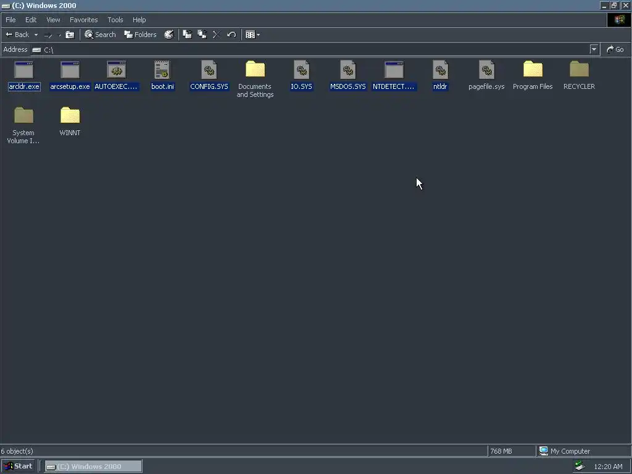
Task: Select the System Volume Information folder icon
Action: [x=24, y=116]
